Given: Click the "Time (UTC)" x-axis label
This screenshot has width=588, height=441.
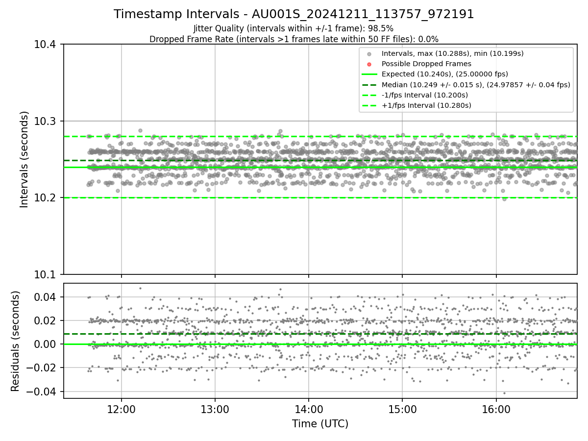Looking at the screenshot, I should [x=320, y=424].
